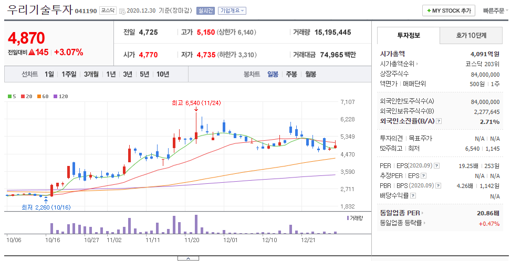Image resolution: width=511 pixels, height=261 pixels.
Task: Switch to the 투자정보 tab
Action: coord(409,35)
